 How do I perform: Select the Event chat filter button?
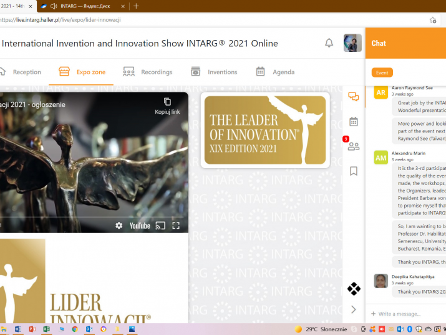click(382, 72)
